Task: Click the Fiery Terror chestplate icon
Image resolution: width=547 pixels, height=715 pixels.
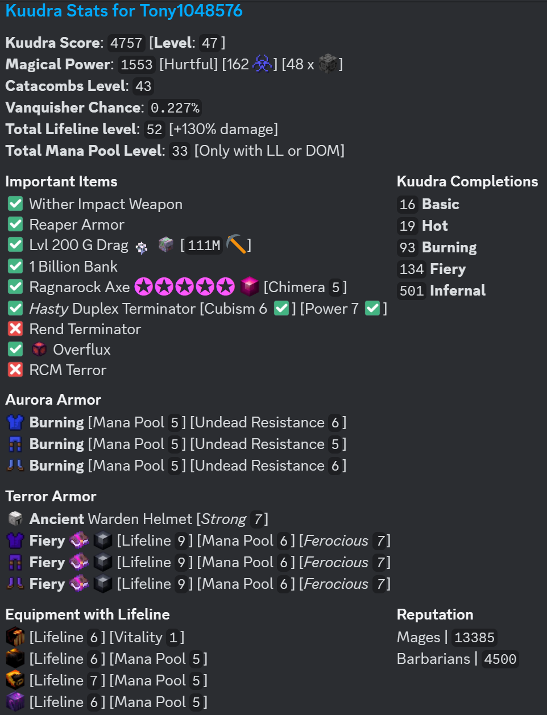Action: [15, 540]
